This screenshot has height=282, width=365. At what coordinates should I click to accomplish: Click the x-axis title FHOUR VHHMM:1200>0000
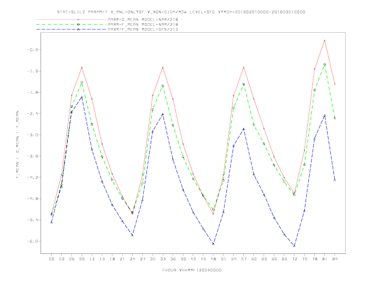(x=192, y=270)
